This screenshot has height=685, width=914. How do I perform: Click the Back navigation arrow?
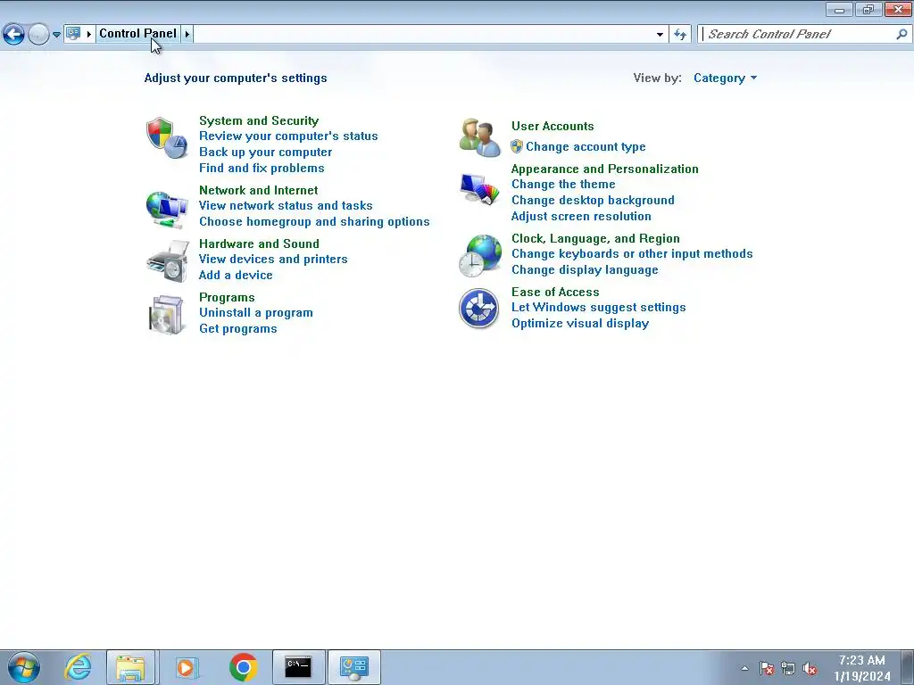coord(14,35)
